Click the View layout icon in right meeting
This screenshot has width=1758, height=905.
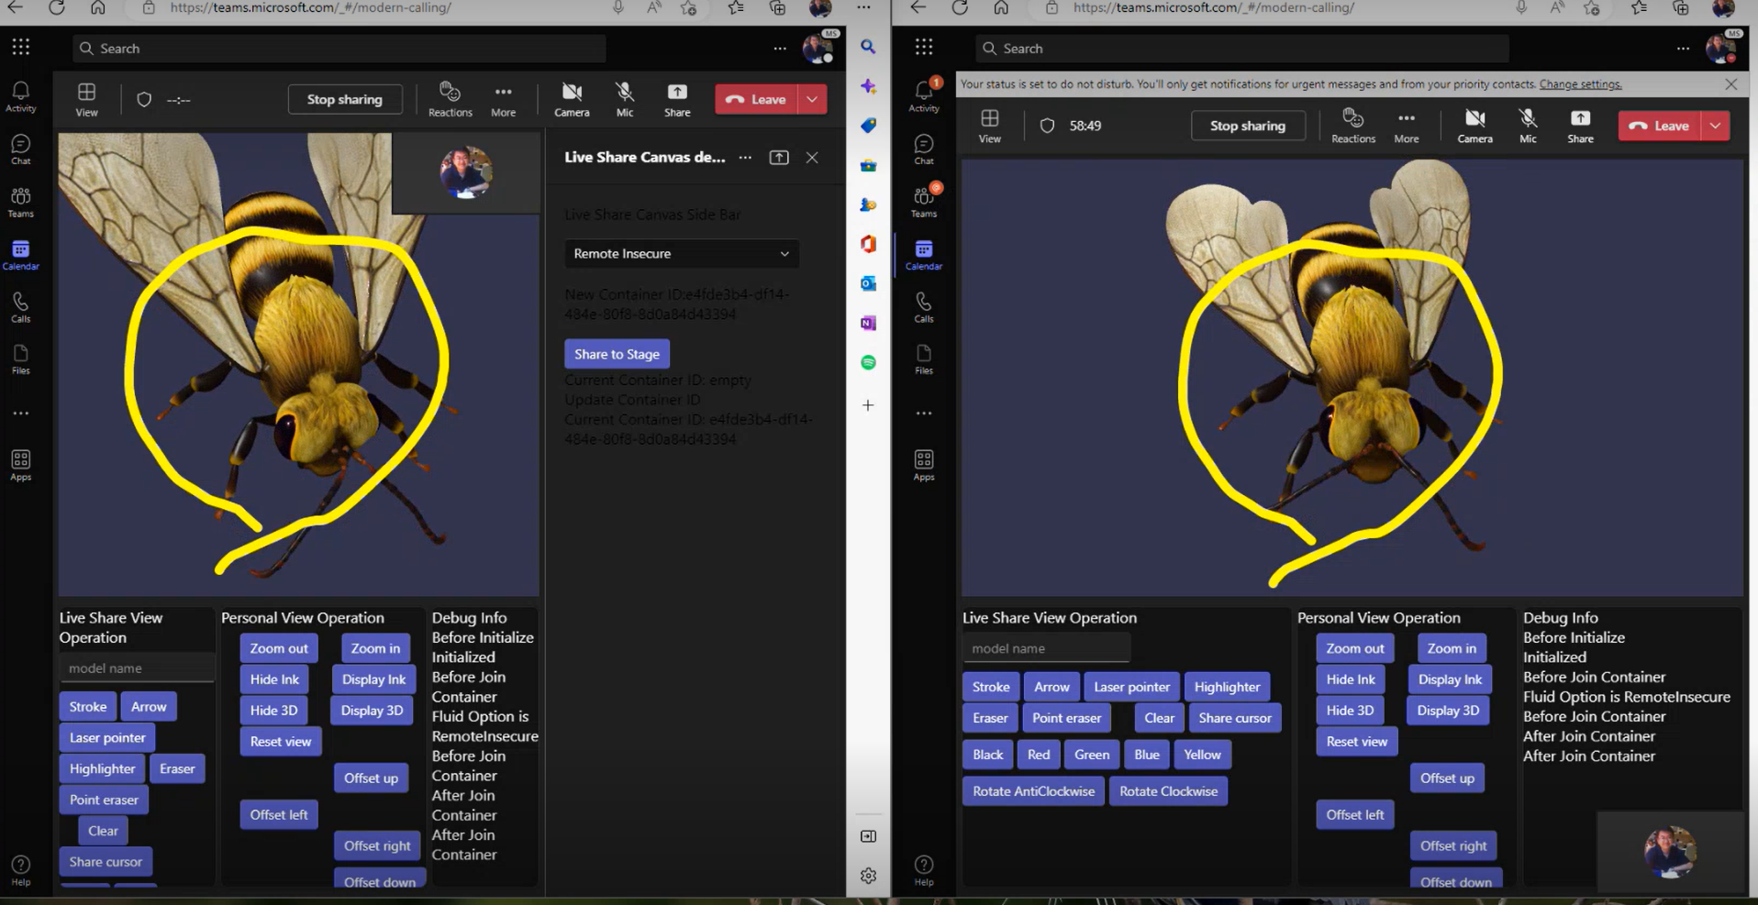(990, 126)
